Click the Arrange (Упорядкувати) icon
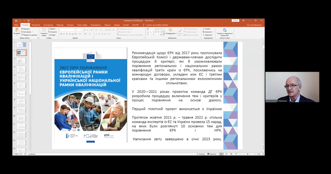This screenshot has width=331, height=174. 170,30
